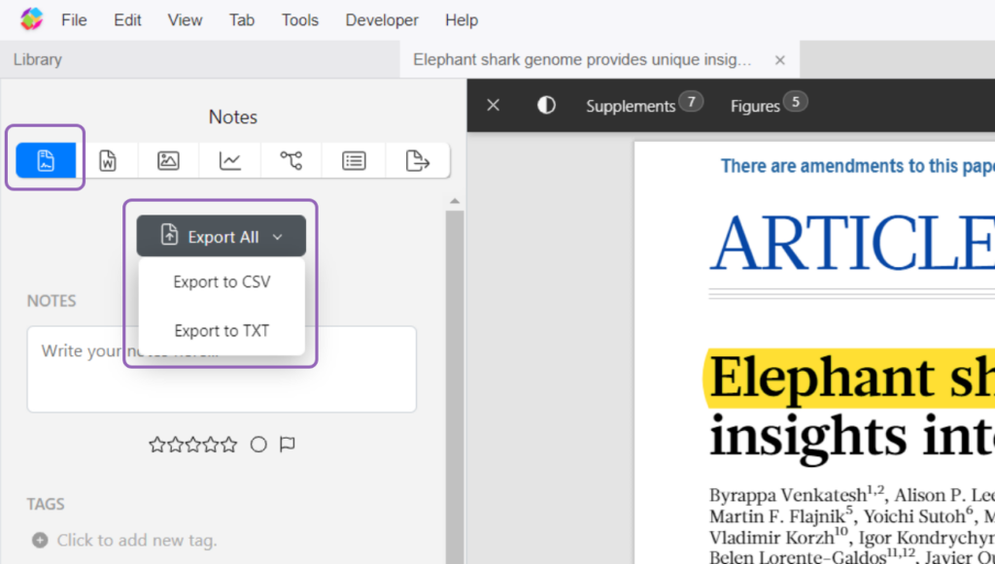
Task: Open the Word document panel icon
Action: point(108,160)
